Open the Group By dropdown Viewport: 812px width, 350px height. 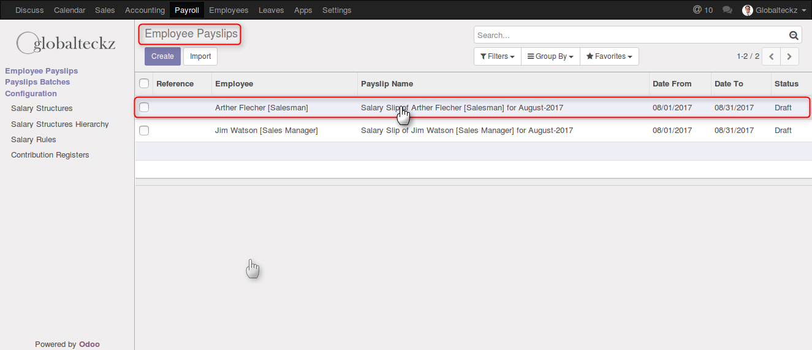click(x=550, y=56)
